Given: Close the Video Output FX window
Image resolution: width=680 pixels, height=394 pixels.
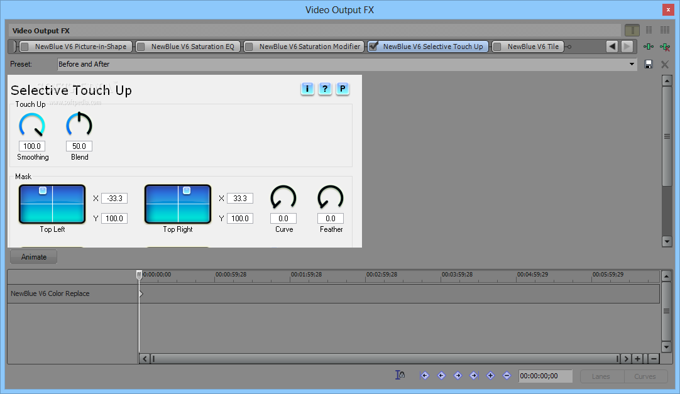Looking at the screenshot, I should pyautogui.click(x=668, y=9).
